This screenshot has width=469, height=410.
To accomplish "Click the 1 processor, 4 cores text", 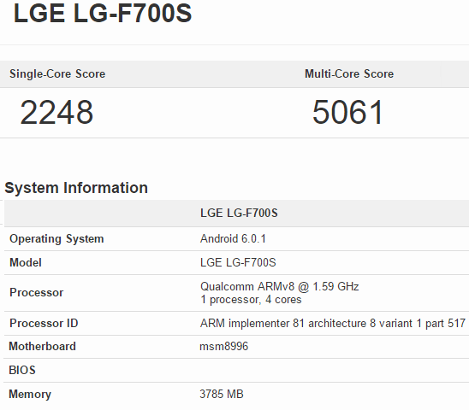I will click(251, 300).
